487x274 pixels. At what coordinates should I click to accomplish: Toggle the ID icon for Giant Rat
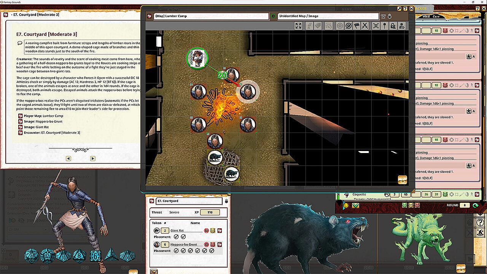pyautogui.click(x=206, y=231)
